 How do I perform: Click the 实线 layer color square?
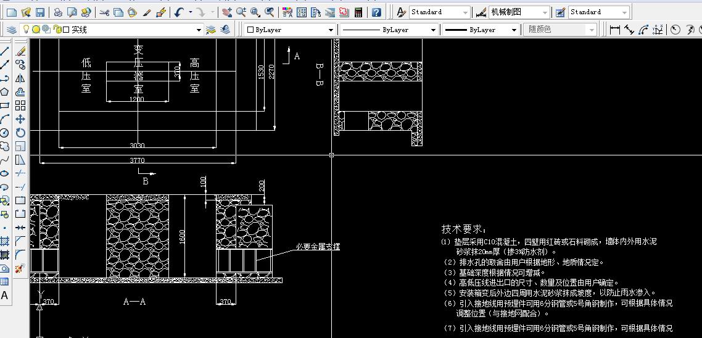click(65, 30)
